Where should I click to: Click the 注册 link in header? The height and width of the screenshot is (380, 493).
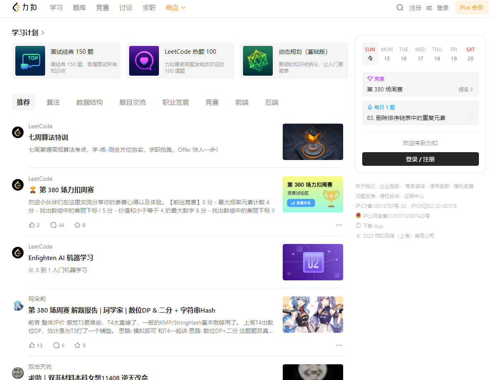[415, 8]
